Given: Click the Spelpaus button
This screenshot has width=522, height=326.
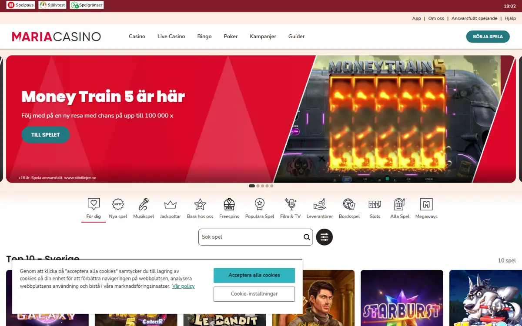Looking at the screenshot, I should pyautogui.click(x=20, y=5).
